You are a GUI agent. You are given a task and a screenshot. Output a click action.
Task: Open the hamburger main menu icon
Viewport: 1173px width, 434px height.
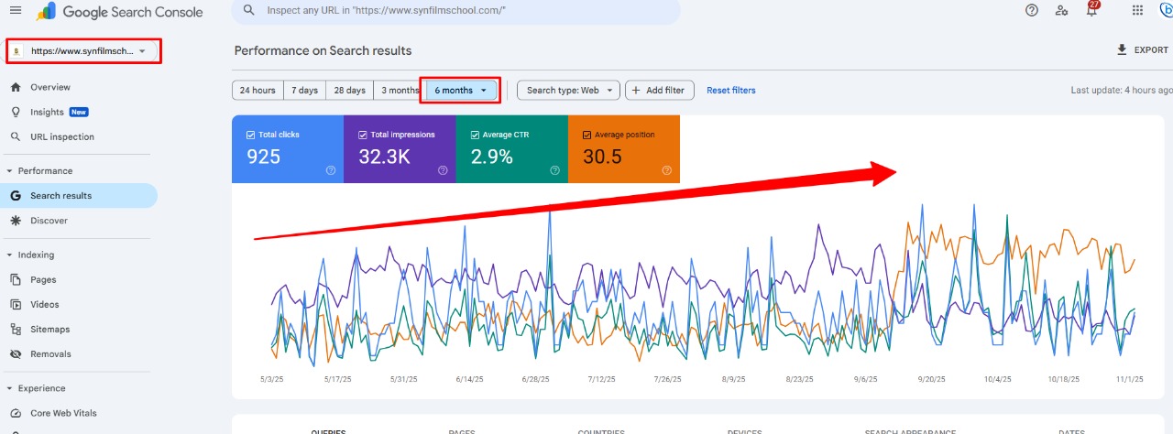pyautogui.click(x=16, y=11)
